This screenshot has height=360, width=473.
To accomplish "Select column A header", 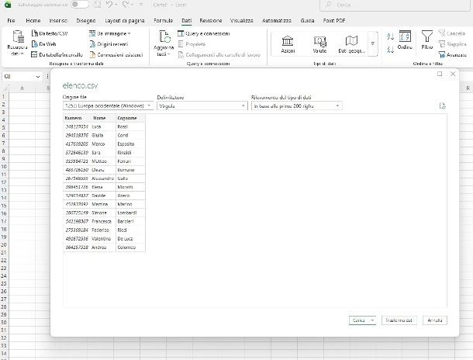I will [22, 88].
